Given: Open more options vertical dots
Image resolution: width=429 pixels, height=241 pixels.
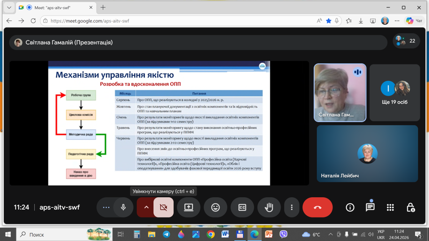Looking at the screenshot, I should point(292,207).
